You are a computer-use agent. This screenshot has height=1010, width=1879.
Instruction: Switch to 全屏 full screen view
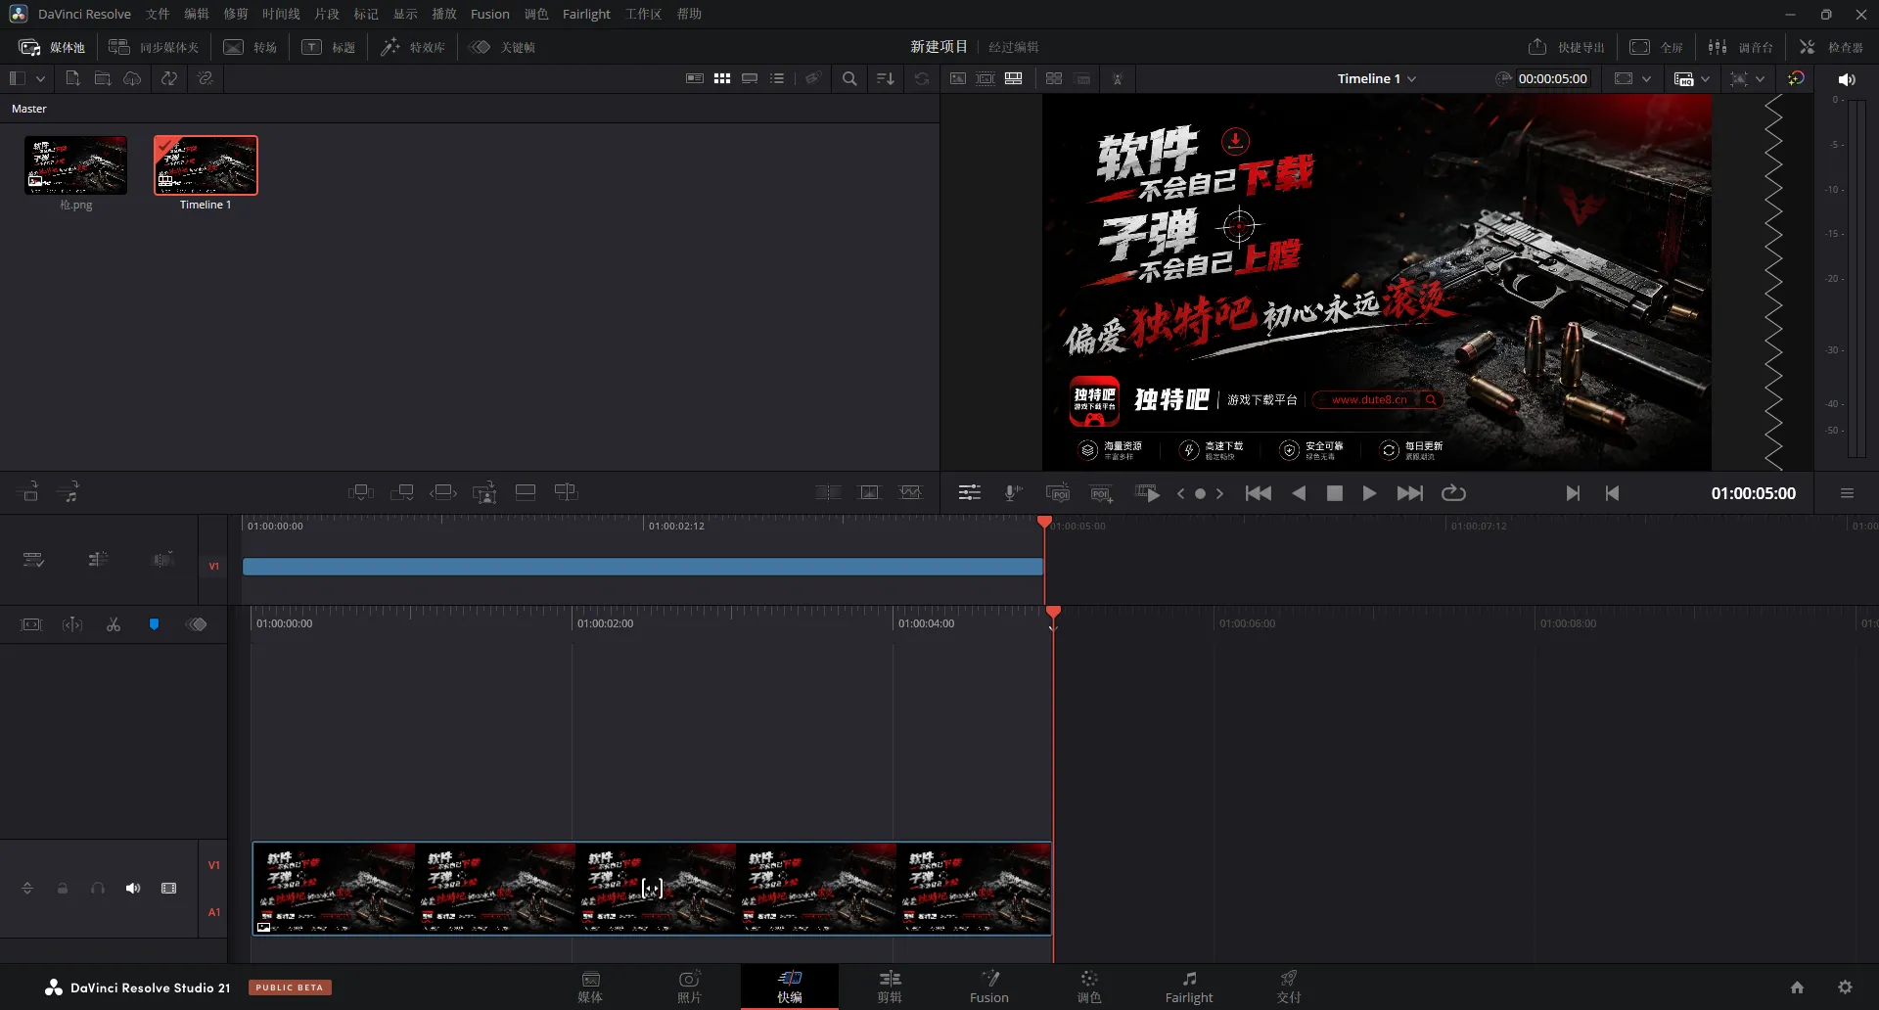1656,47
